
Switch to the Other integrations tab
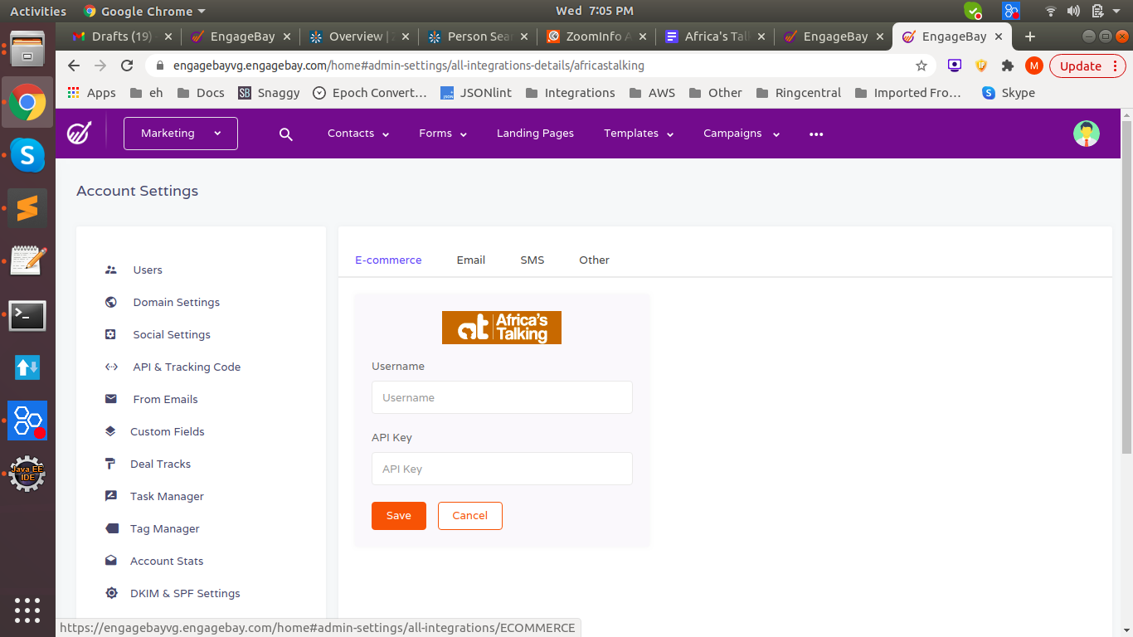point(594,260)
